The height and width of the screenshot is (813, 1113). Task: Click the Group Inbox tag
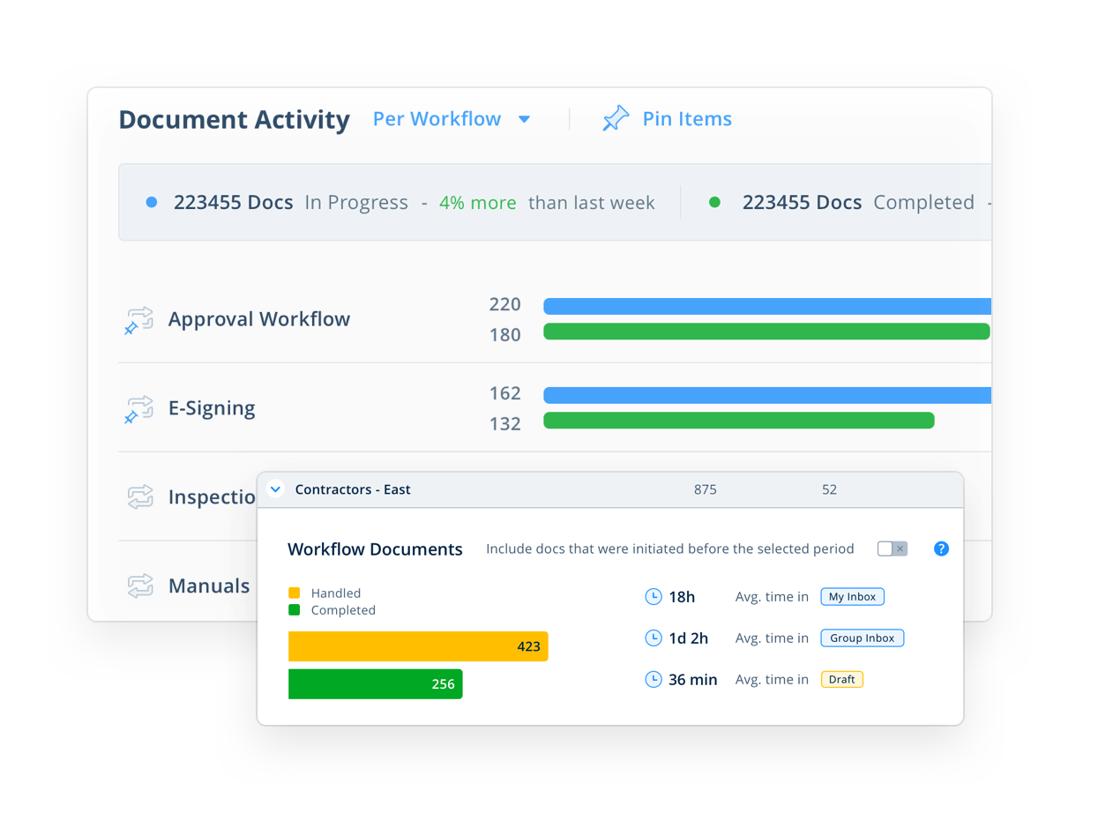click(x=862, y=638)
